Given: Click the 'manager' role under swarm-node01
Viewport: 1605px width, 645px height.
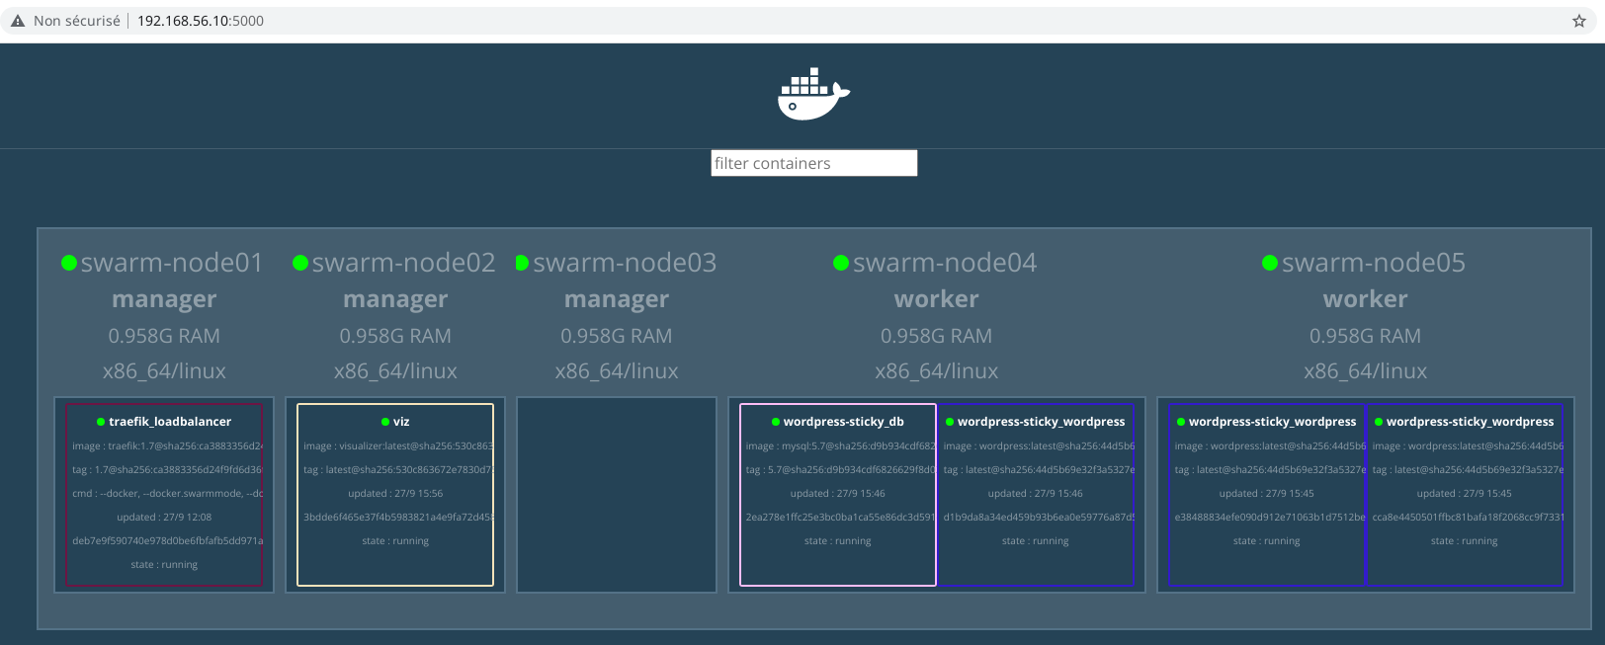Looking at the screenshot, I should [164, 299].
